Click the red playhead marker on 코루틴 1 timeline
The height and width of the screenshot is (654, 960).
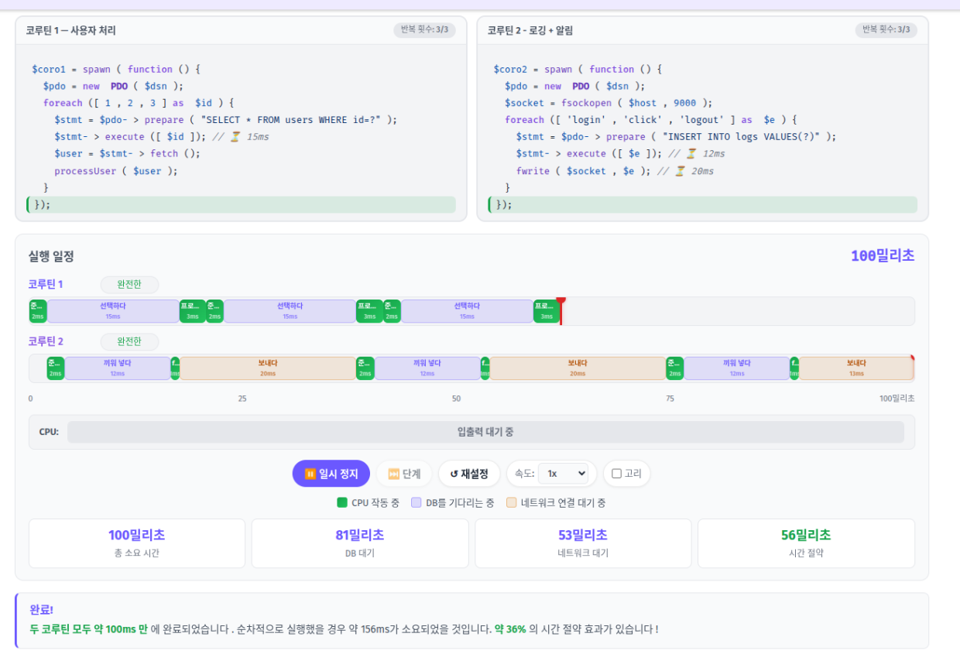pos(561,302)
